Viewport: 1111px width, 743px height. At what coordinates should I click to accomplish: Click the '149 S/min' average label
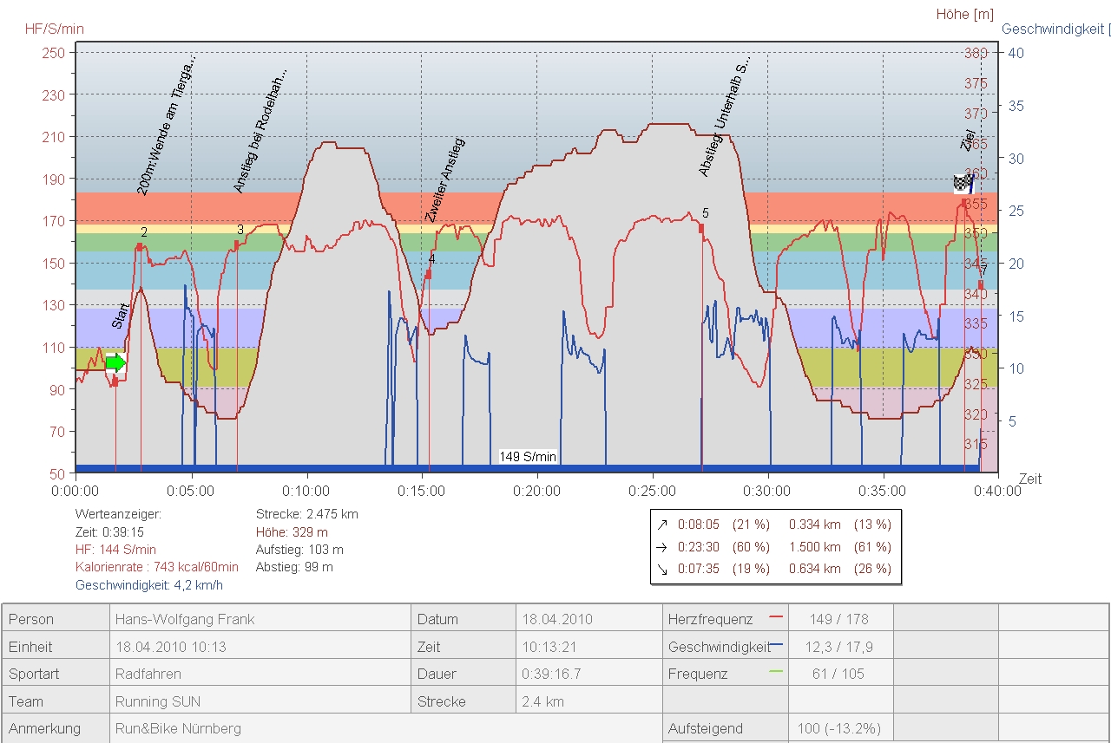528,457
